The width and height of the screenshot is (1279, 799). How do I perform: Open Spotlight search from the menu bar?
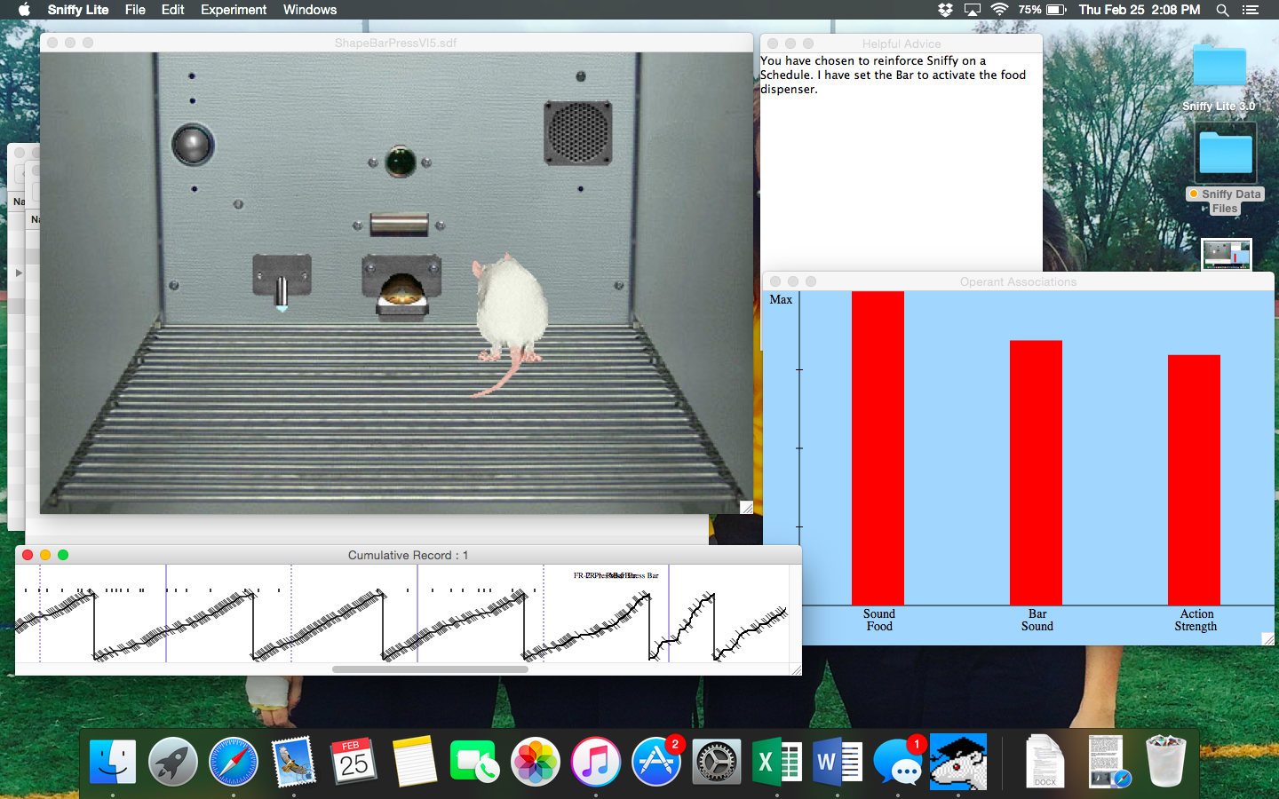1223,10
